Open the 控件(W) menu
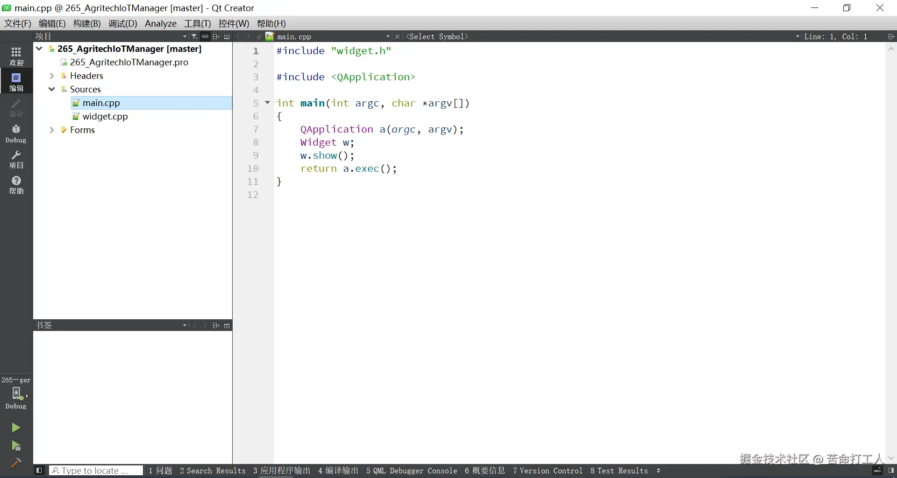Screen dimensions: 897x478 coord(234,23)
